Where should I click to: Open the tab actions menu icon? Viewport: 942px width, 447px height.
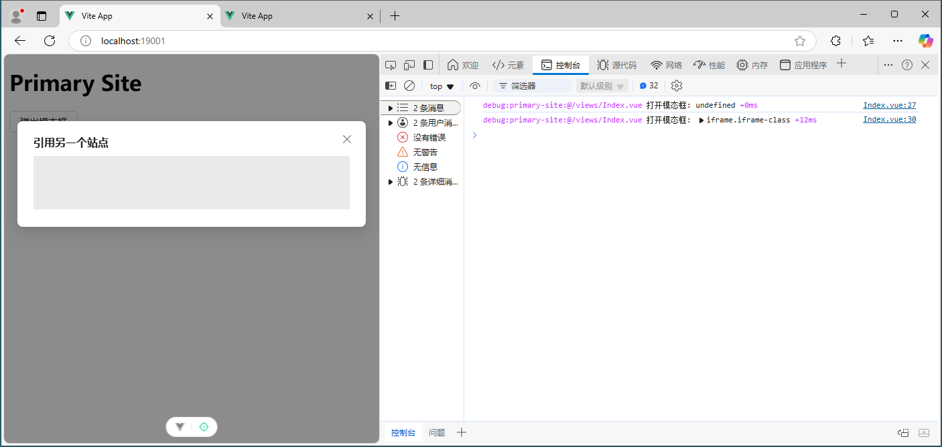point(42,16)
